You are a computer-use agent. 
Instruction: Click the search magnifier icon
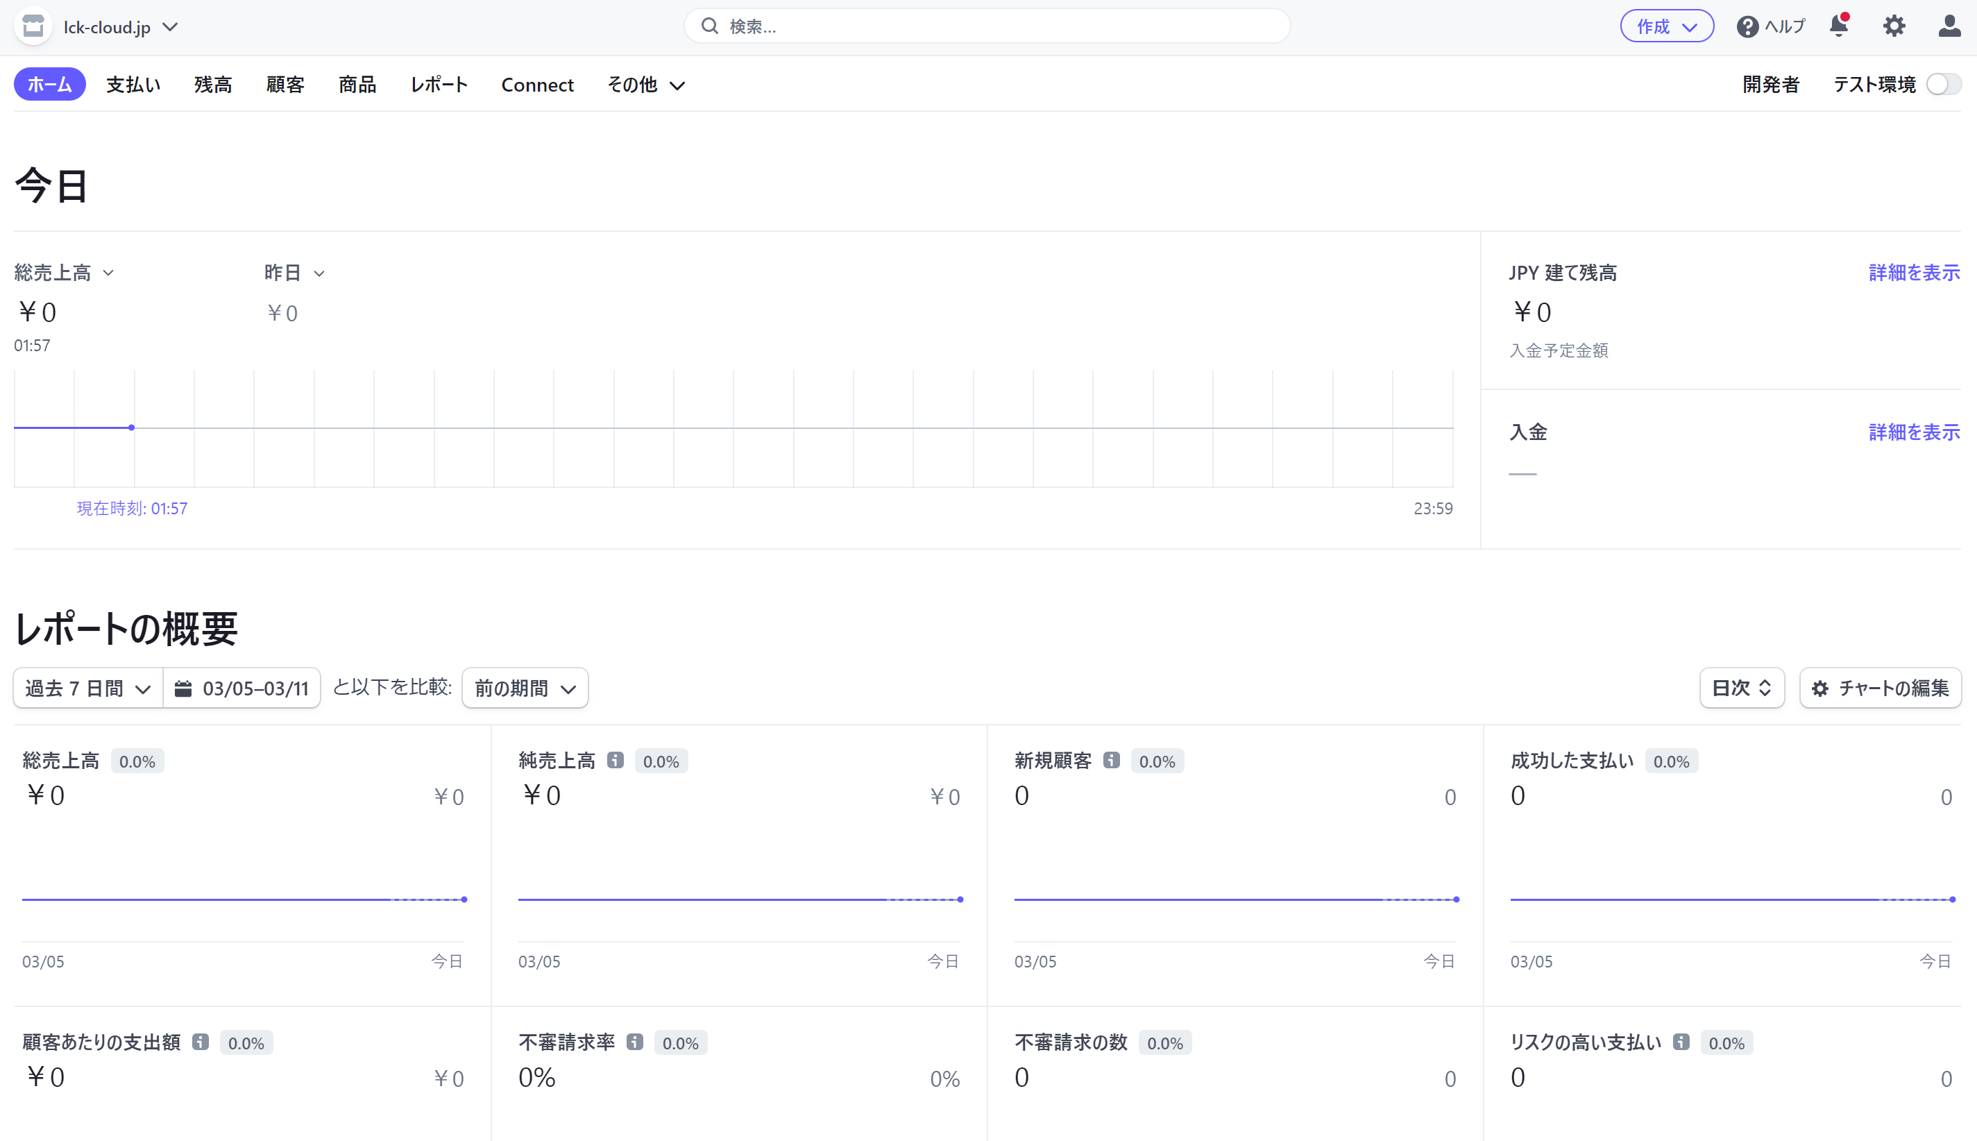point(710,26)
